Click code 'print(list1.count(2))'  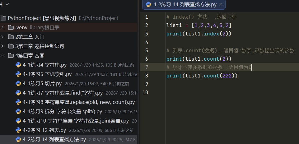pos(199,59)
